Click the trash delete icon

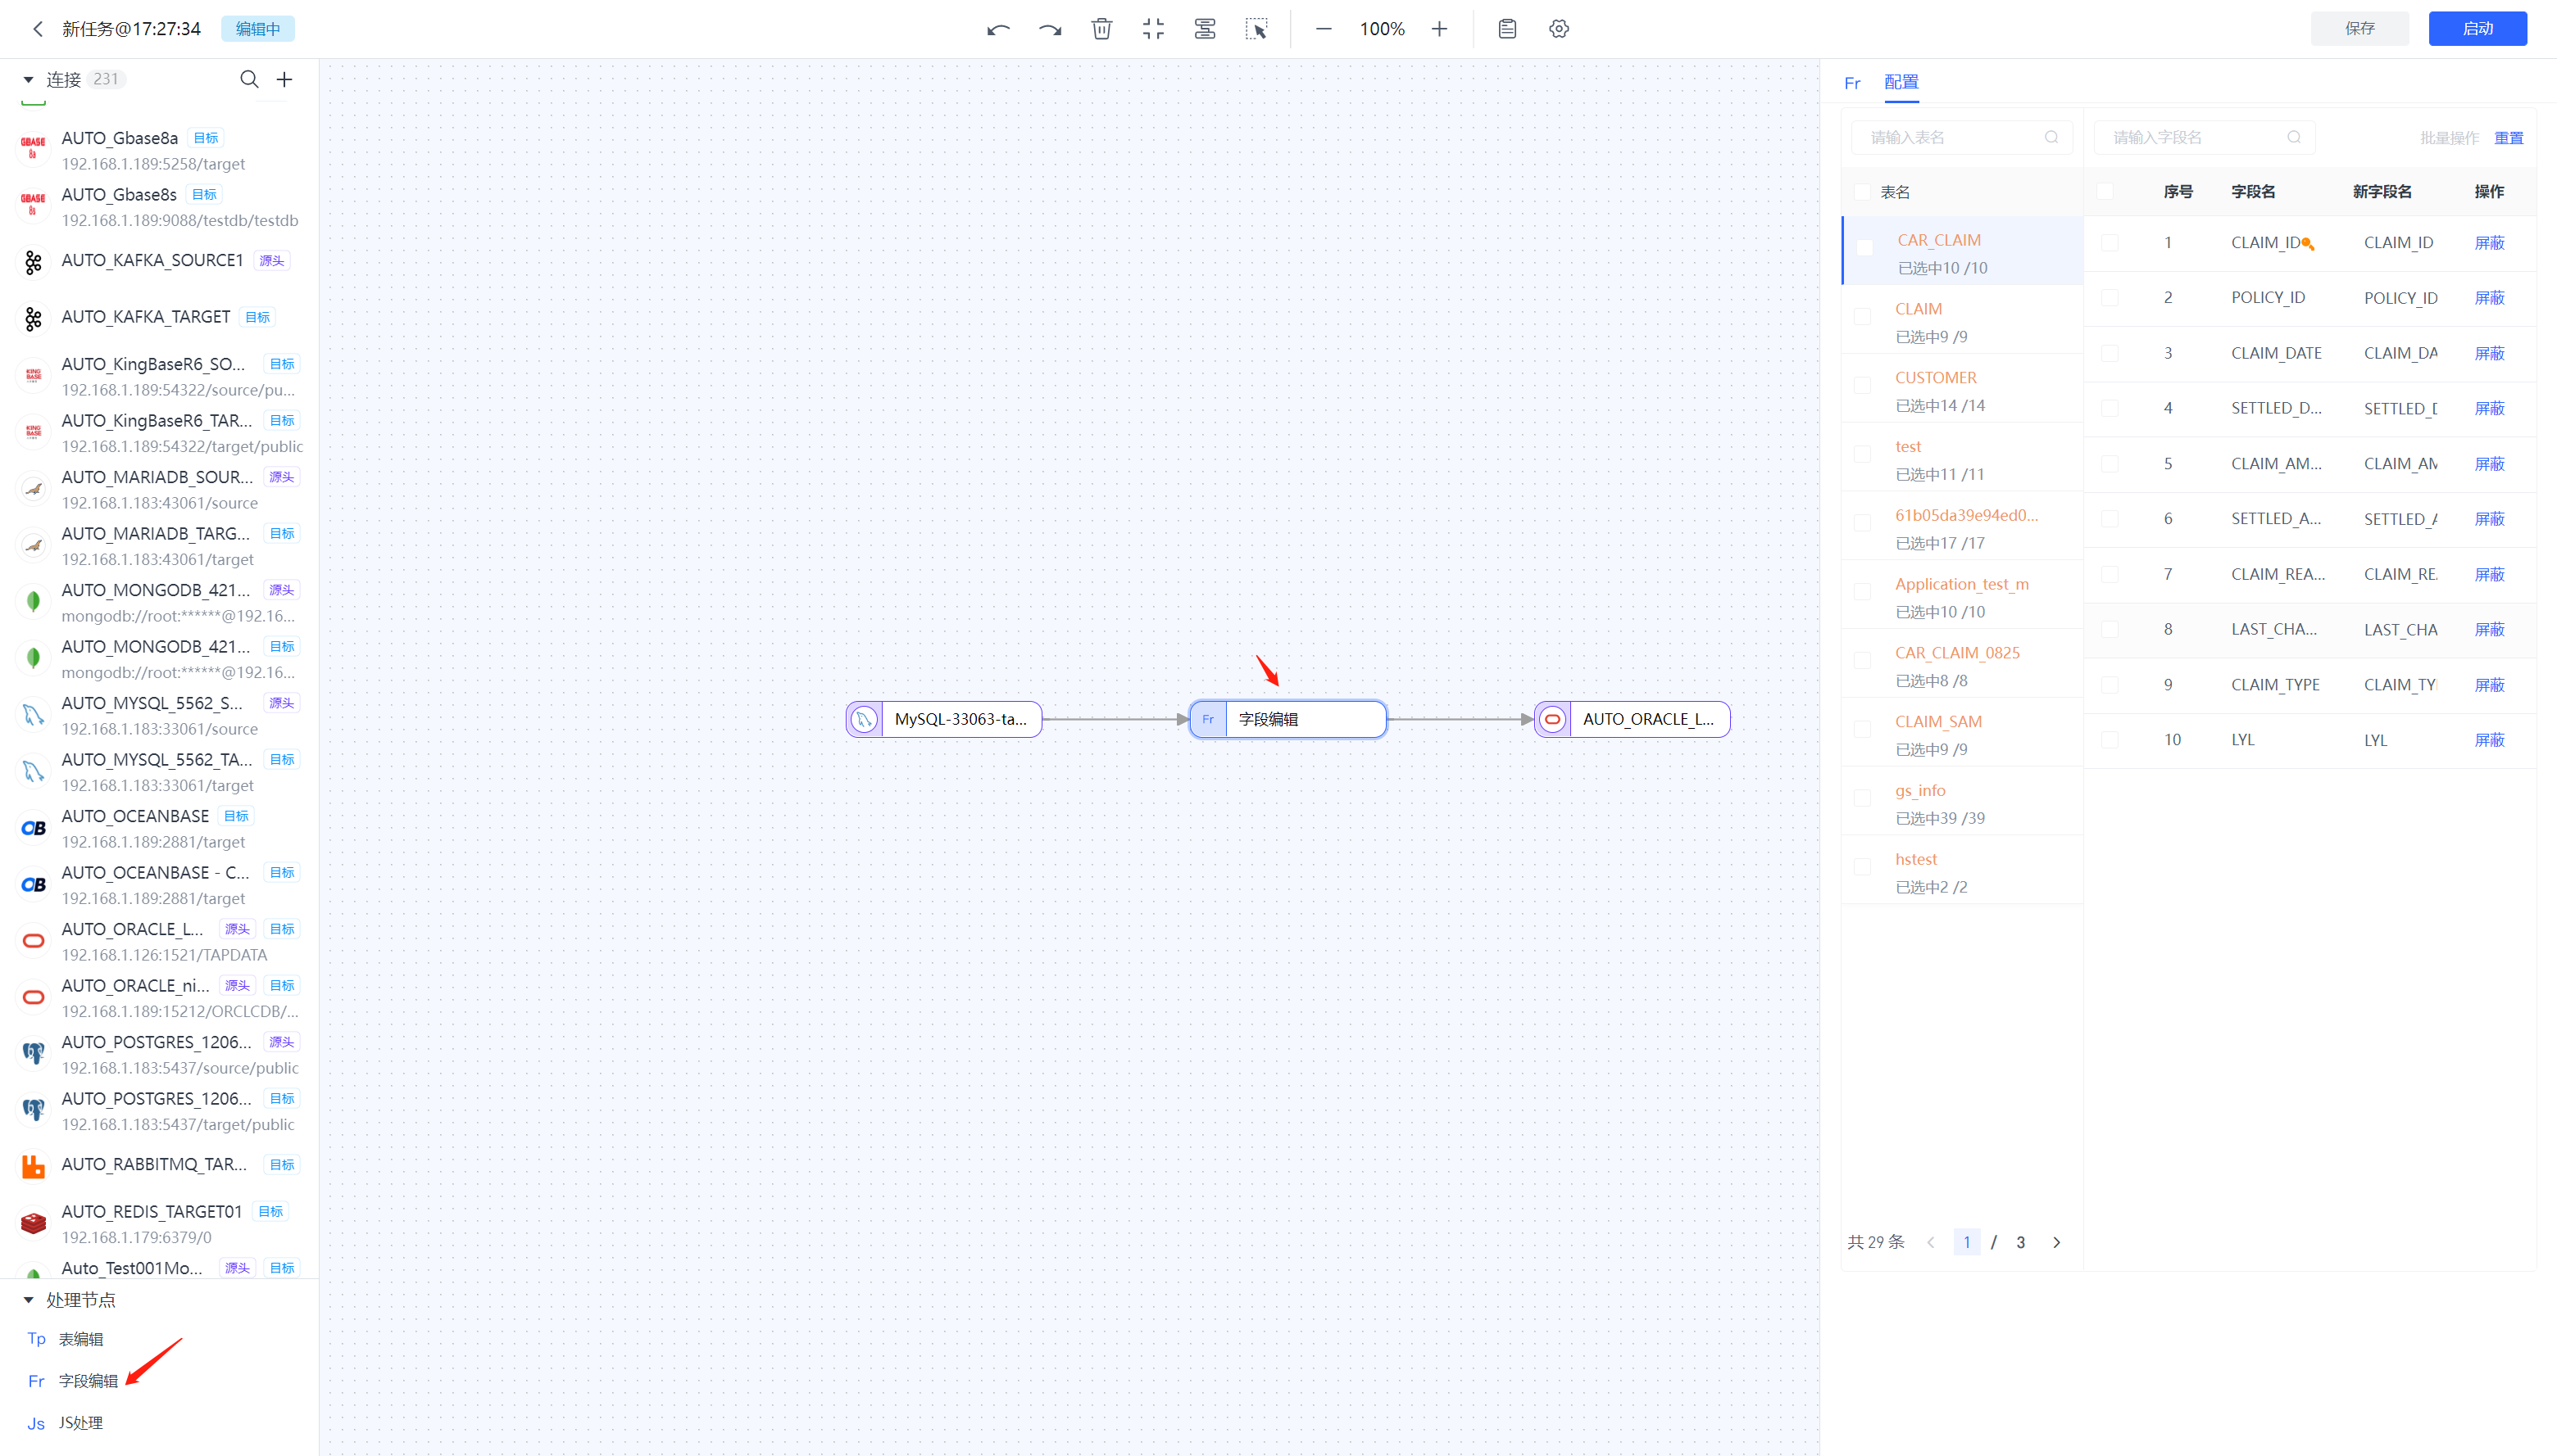click(1101, 29)
